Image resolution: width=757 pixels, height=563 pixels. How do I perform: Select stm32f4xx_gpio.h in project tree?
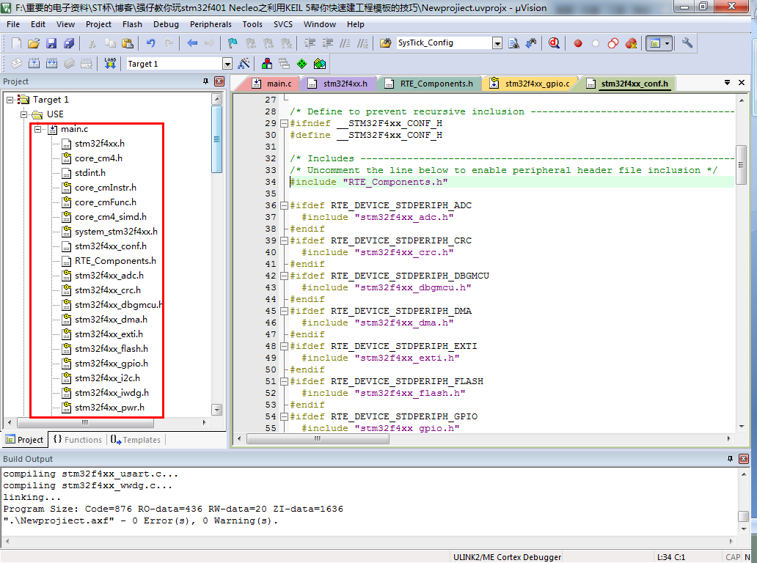point(111,364)
